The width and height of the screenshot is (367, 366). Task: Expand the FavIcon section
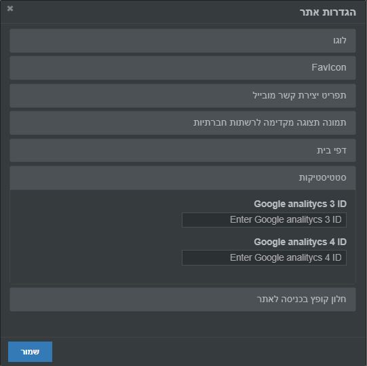point(182,68)
